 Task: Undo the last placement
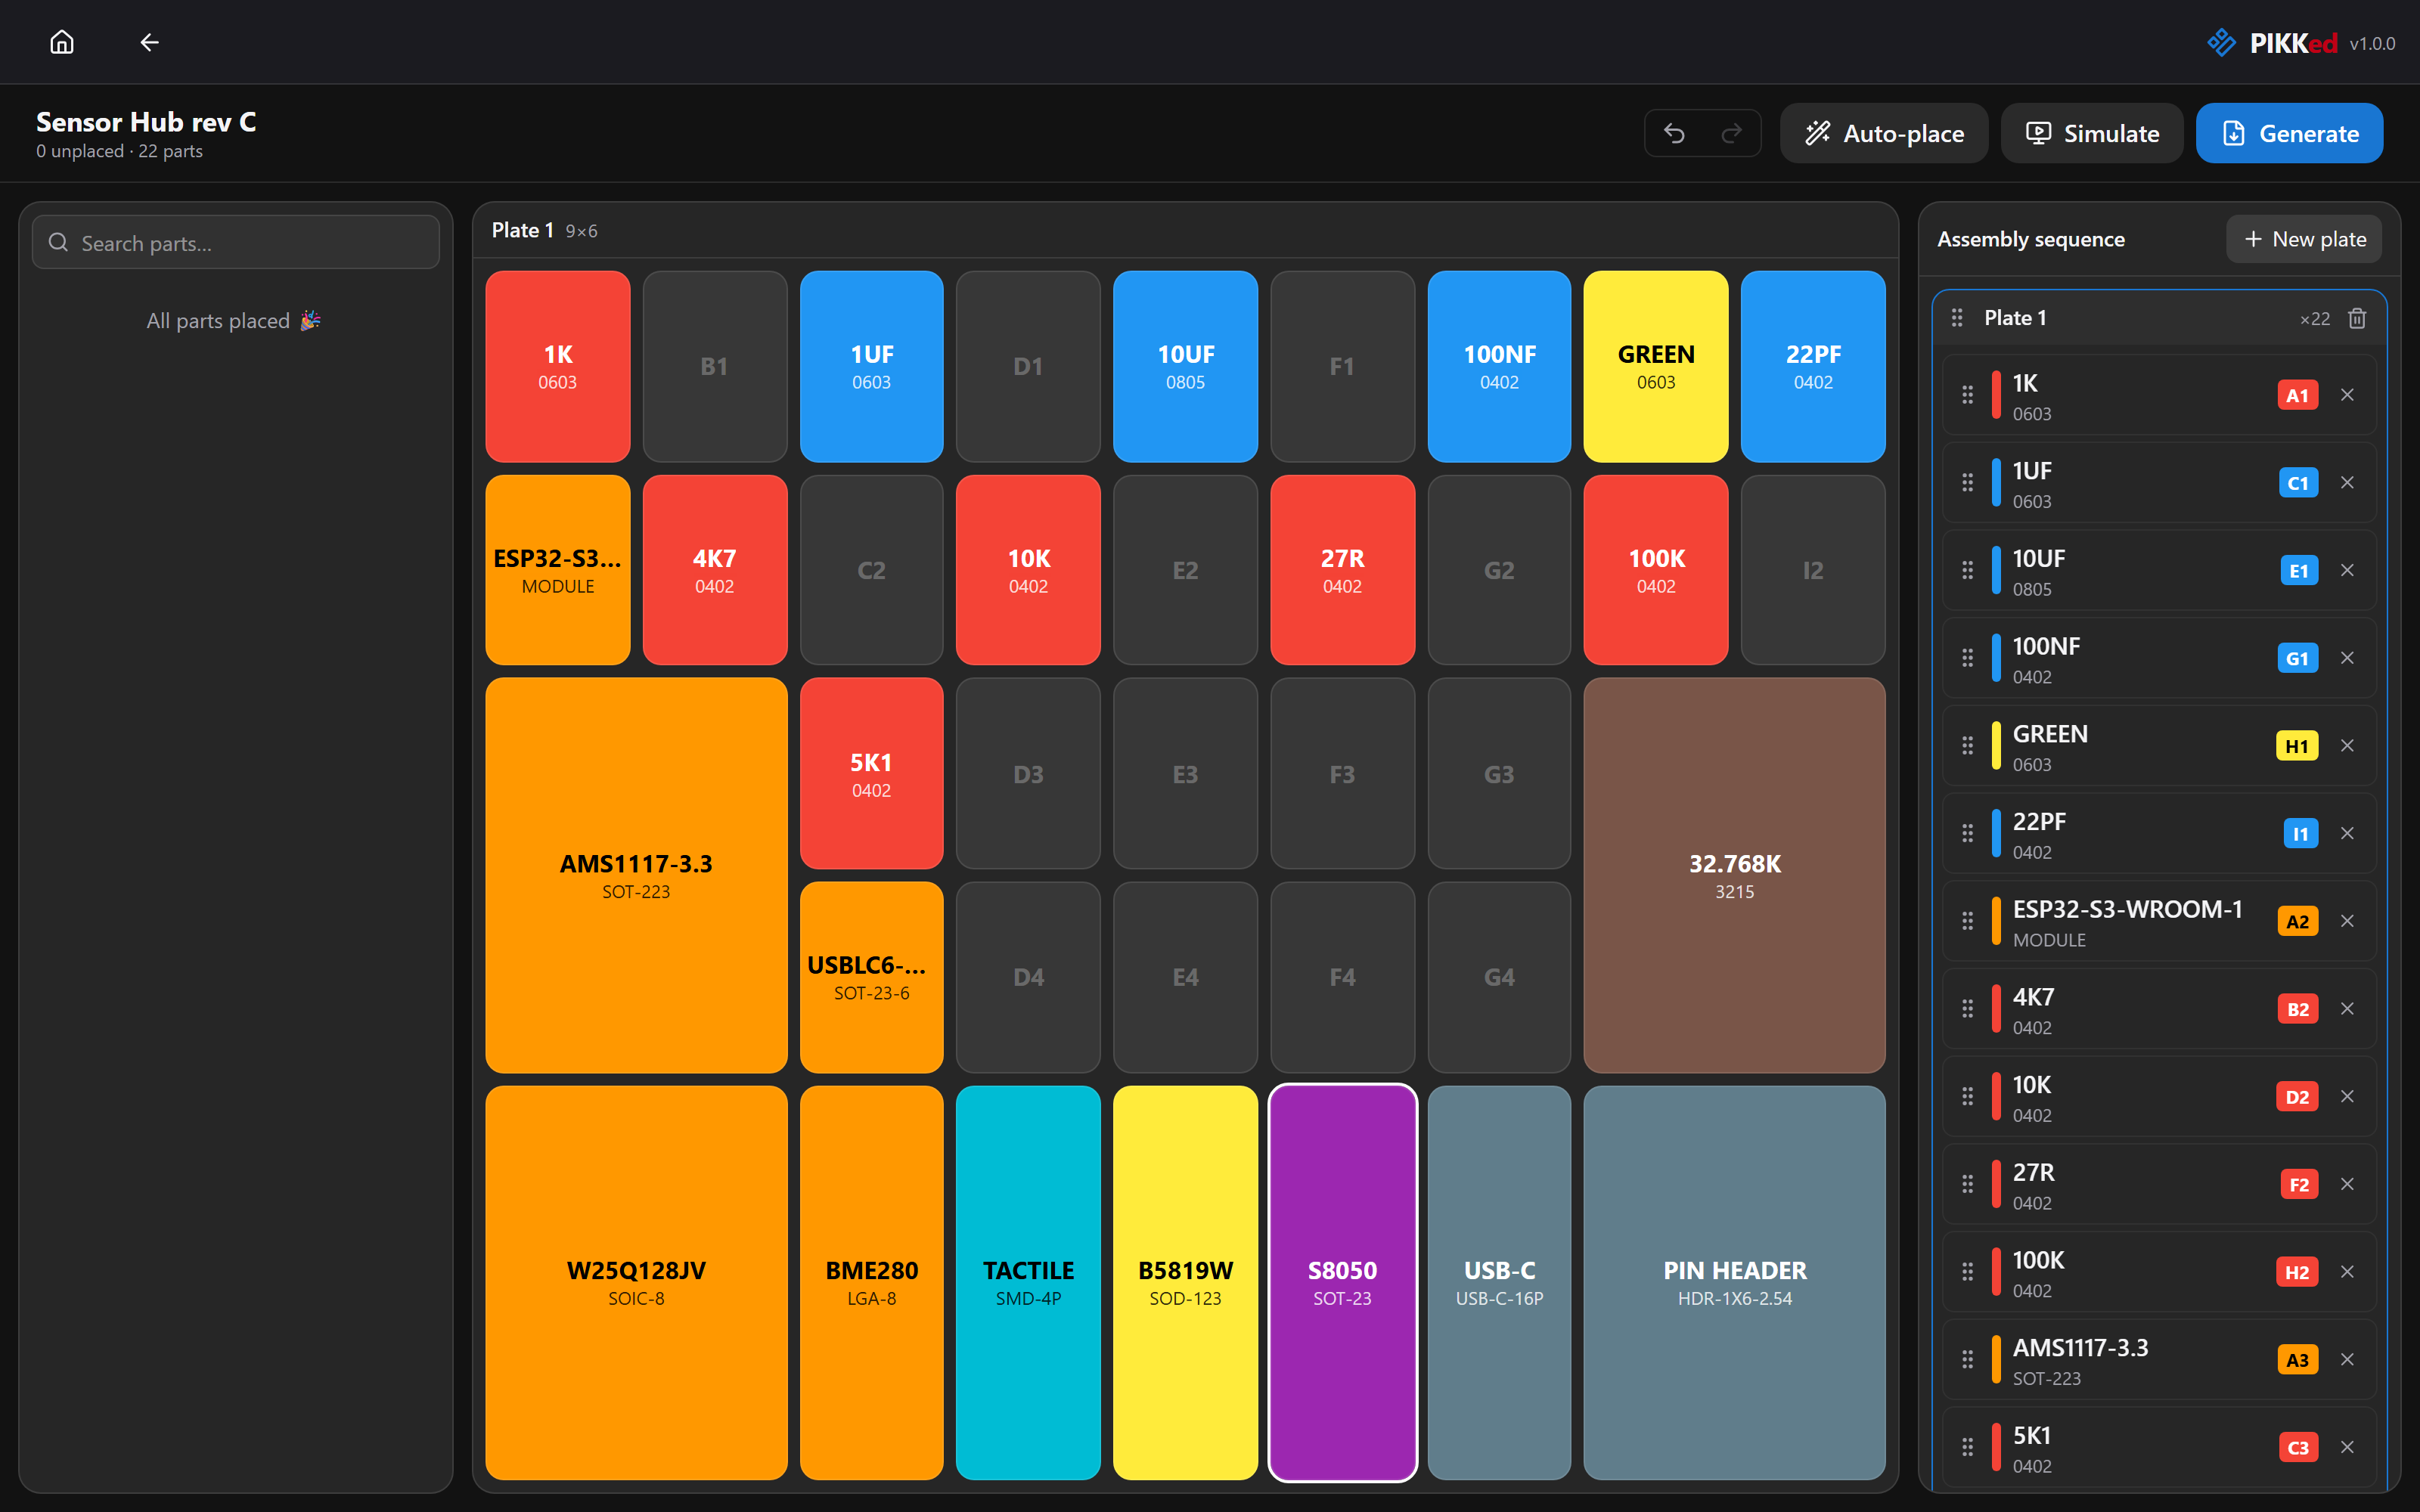click(x=1674, y=133)
